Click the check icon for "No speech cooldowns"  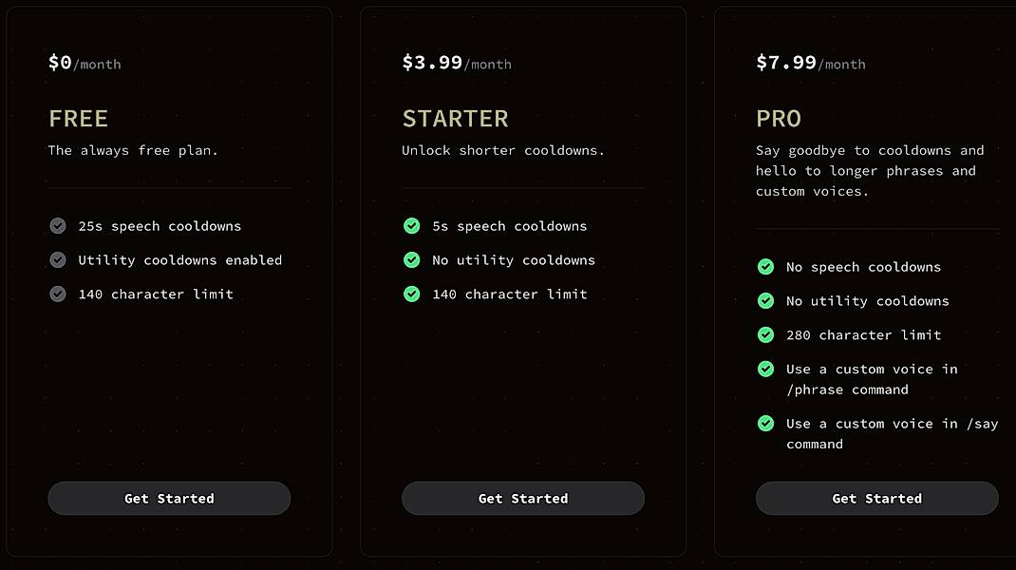point(765,267)
